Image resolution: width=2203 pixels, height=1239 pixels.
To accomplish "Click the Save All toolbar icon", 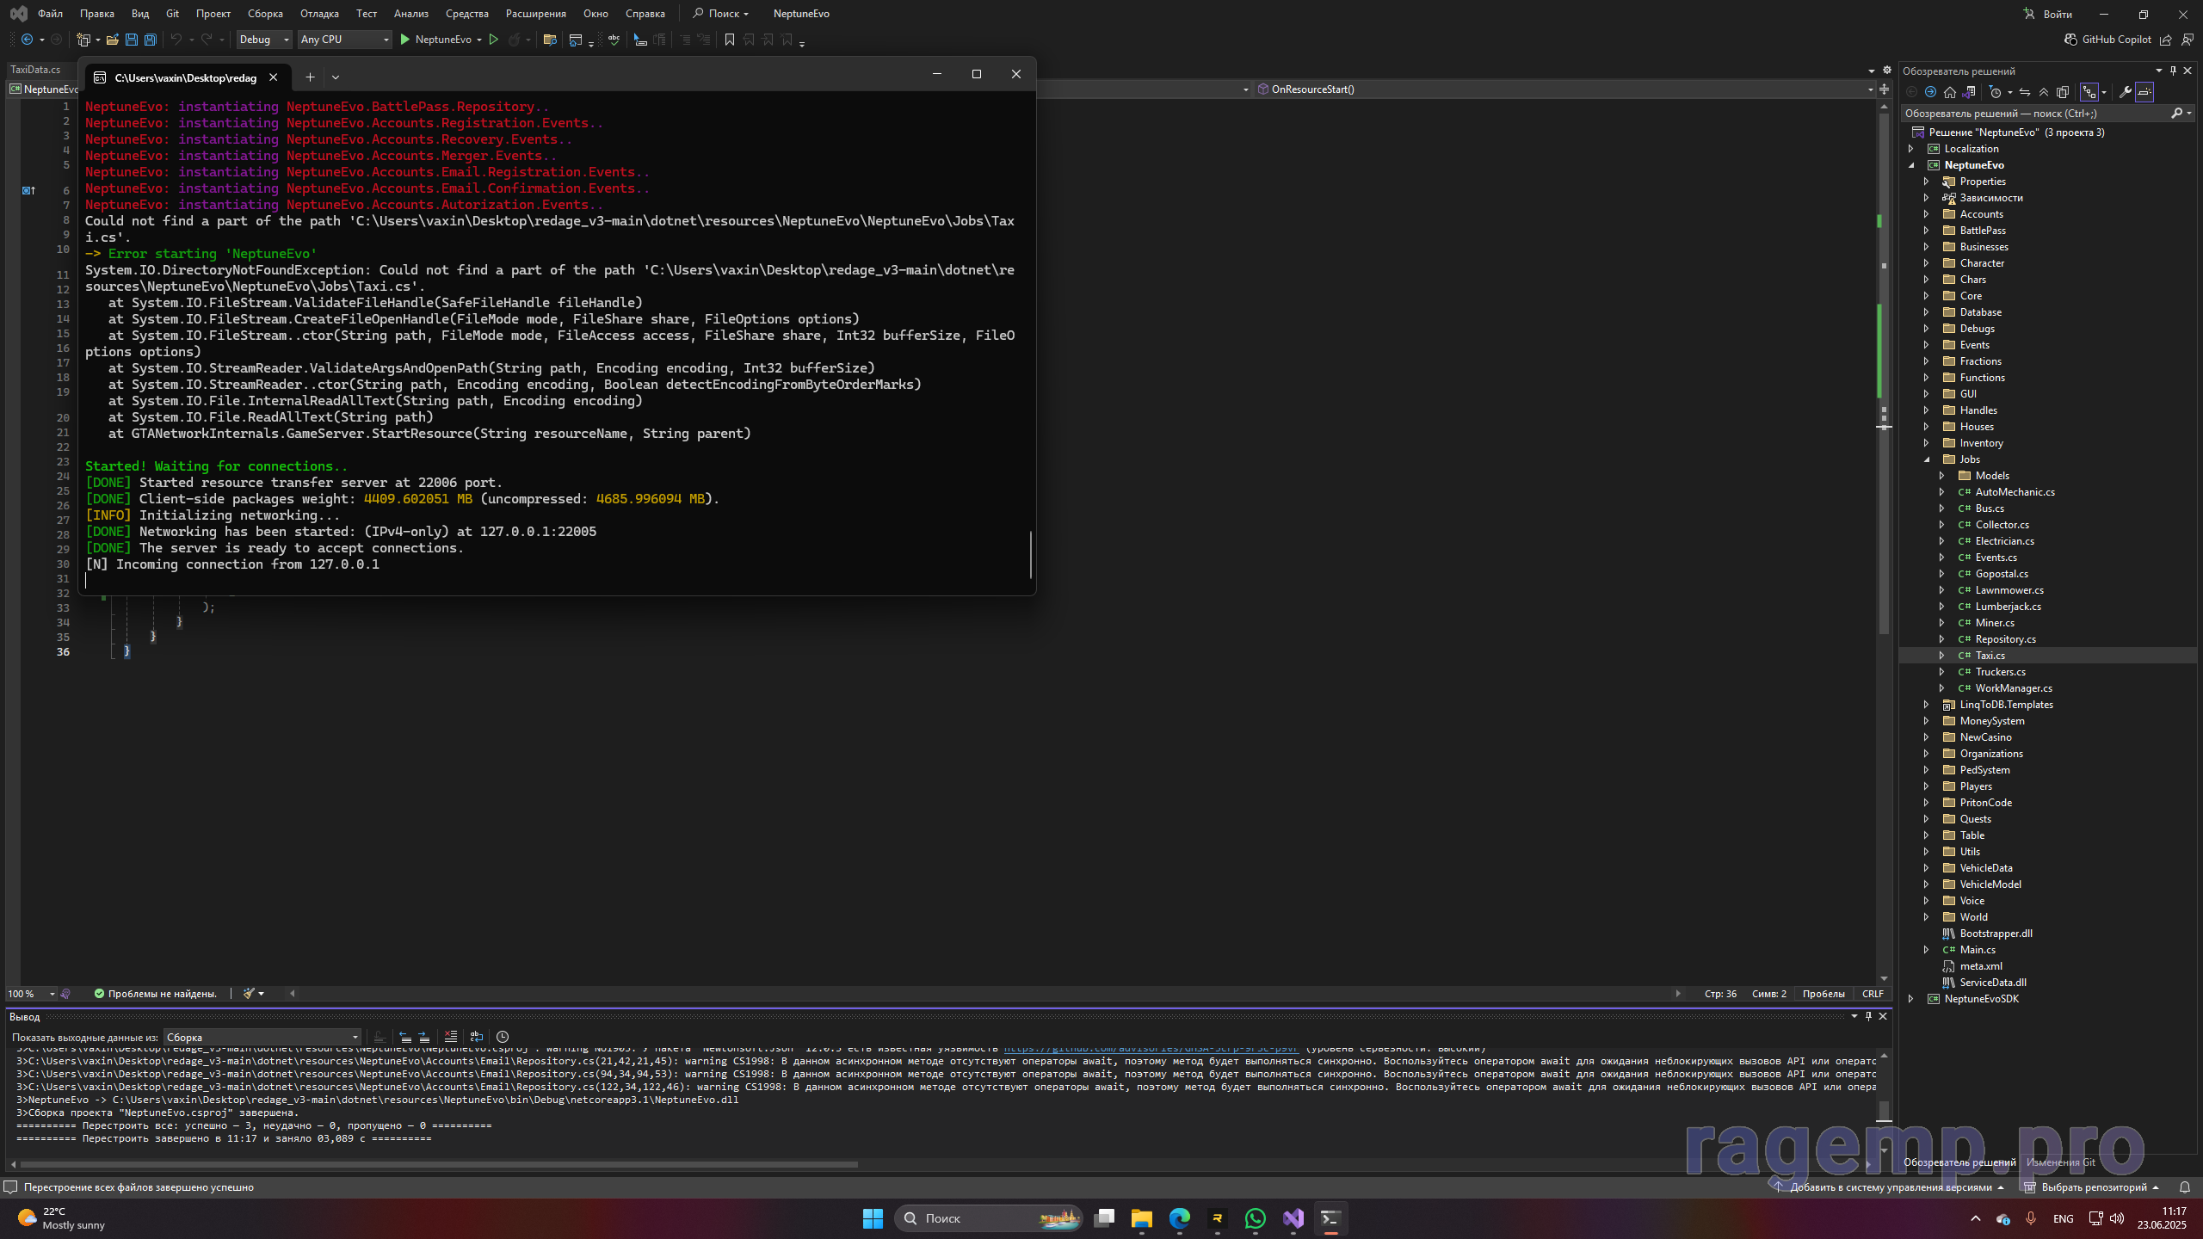I will click(x=150, y=40).
